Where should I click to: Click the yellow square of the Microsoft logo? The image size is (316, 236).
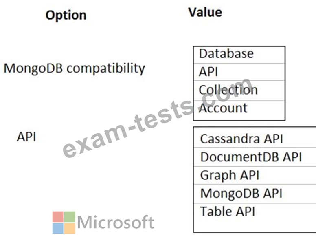[x=70, y=228]
